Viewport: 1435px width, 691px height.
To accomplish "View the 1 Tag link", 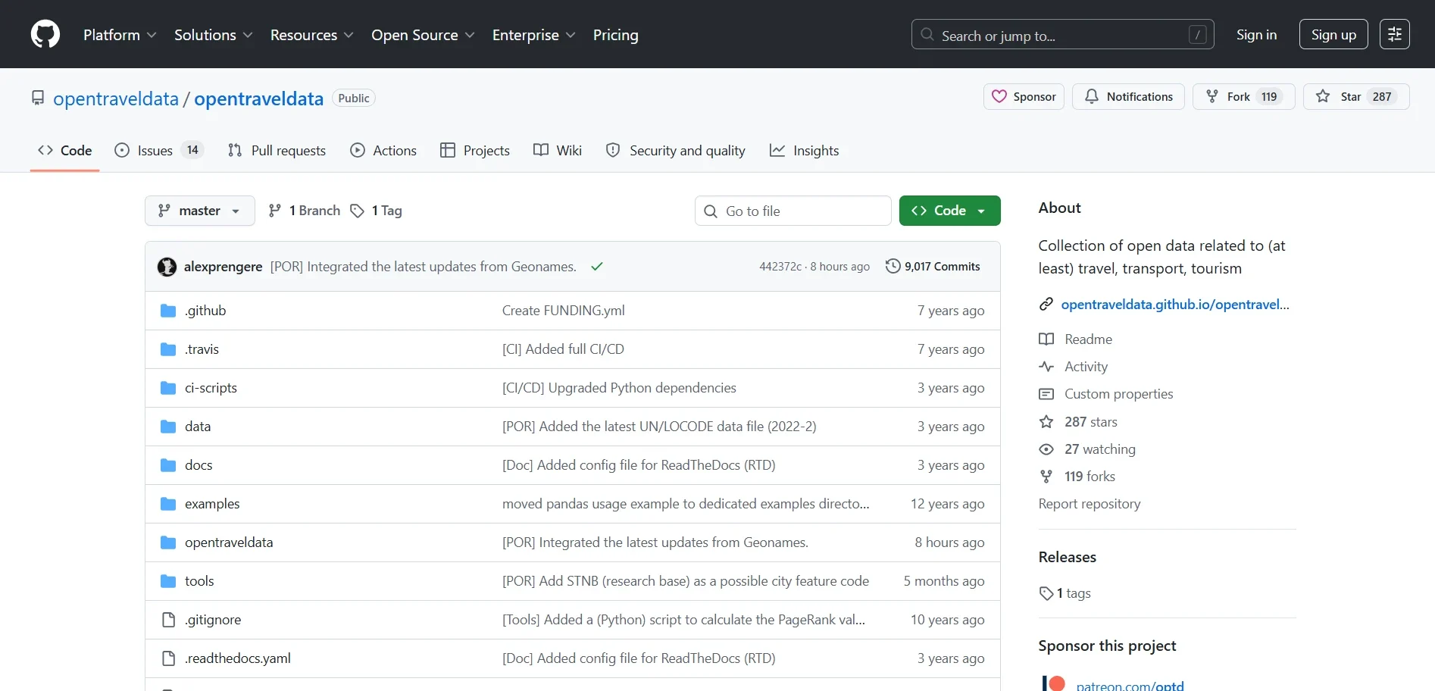I will click(x=377, y=211).
